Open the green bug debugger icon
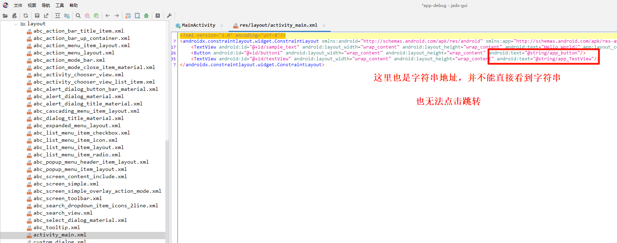Viewport: 617px width, 243px height. coord(146,16)
